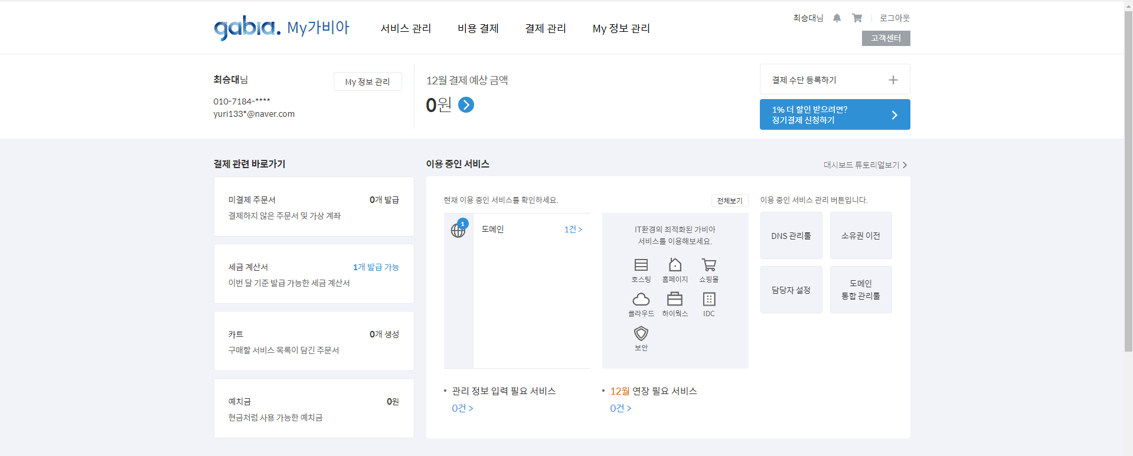Click 0건 under 관리 정보 입력 필요 서비스
Image resolution: width=1133 pixels, height=456 pixels.
[462, 408]
